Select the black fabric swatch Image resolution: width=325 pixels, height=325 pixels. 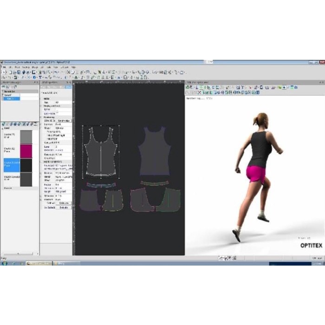pos(26,165)
